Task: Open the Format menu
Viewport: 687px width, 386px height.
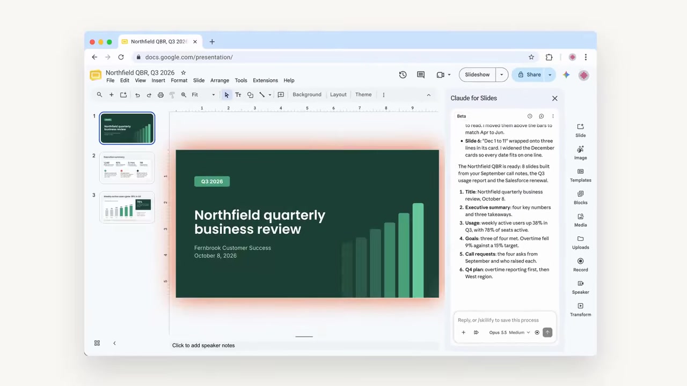Action: pos(179,80)
